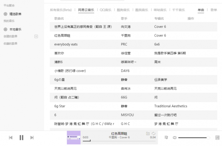Click artist MISYOU
The width and height of the screenshot is (222, 146).
click(x=127, y=115)
